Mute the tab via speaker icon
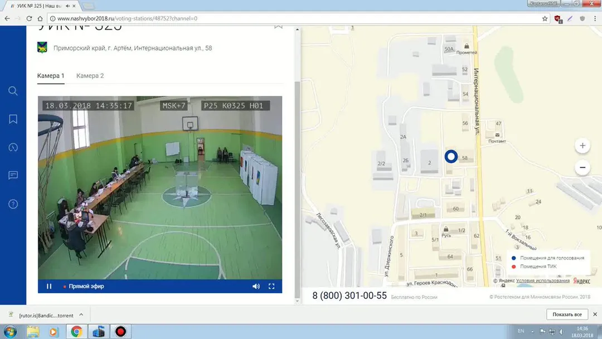602x339 pixels. [x=68, y=6]
